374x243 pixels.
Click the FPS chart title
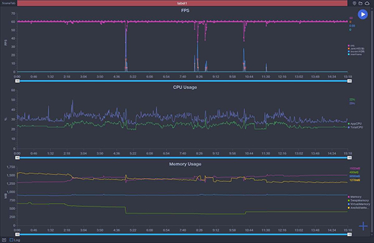coord(185,11)
